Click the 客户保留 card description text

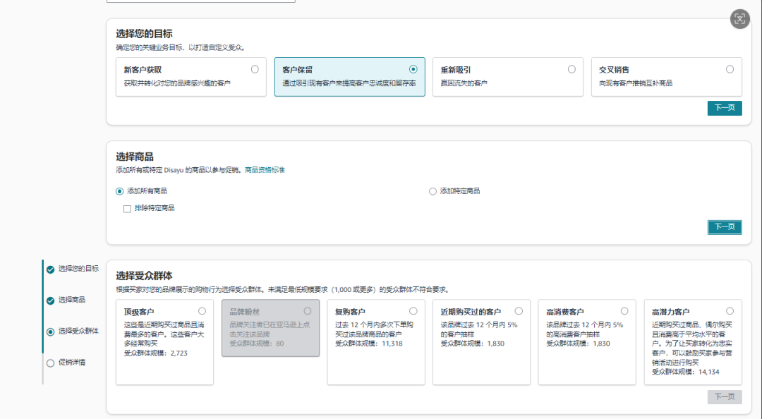pos(349,83)
